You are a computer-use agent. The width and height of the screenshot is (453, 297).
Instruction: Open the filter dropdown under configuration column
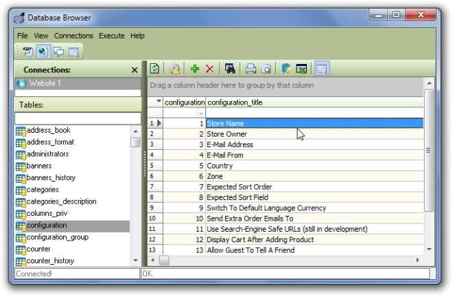tap(201, 113)
